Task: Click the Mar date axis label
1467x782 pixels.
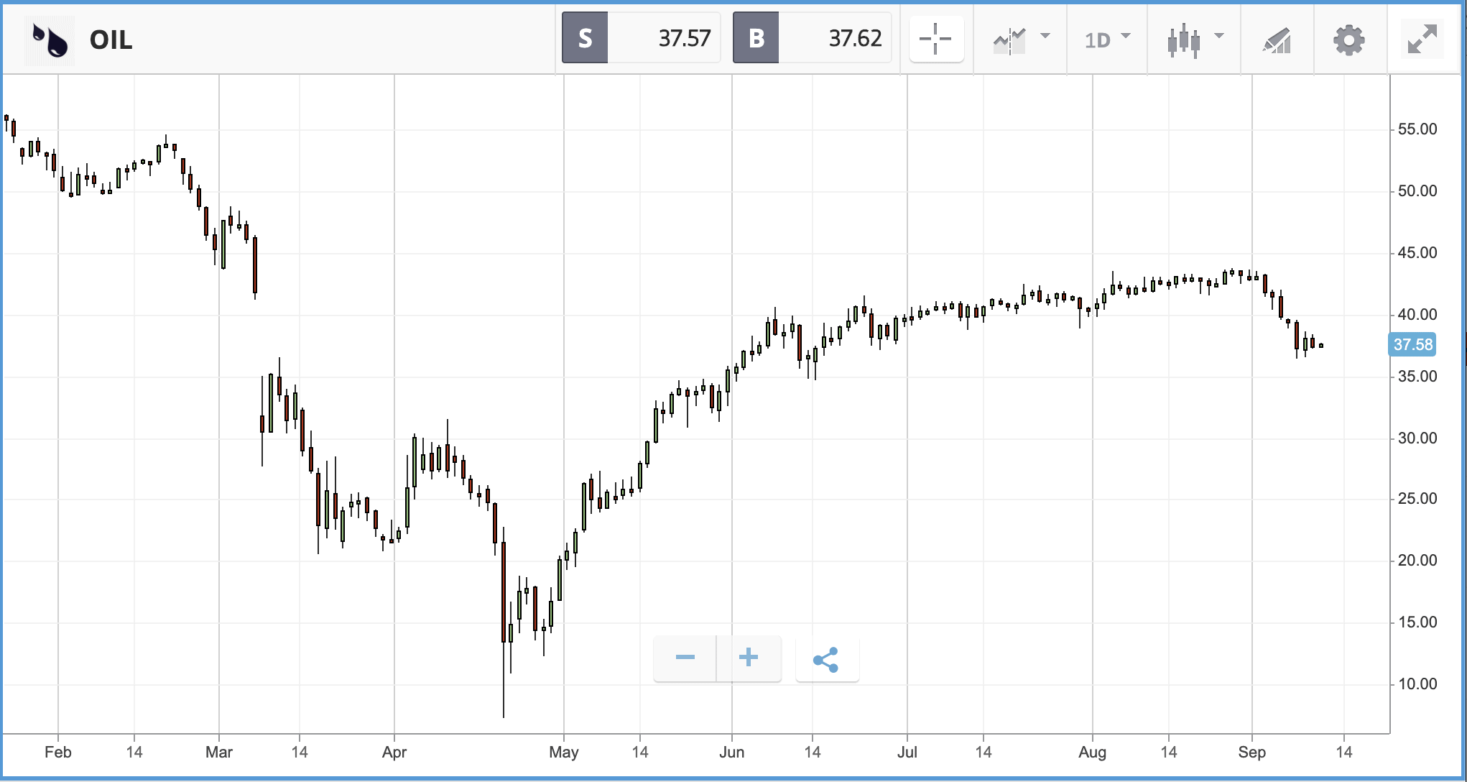Action: pos(219,753)
